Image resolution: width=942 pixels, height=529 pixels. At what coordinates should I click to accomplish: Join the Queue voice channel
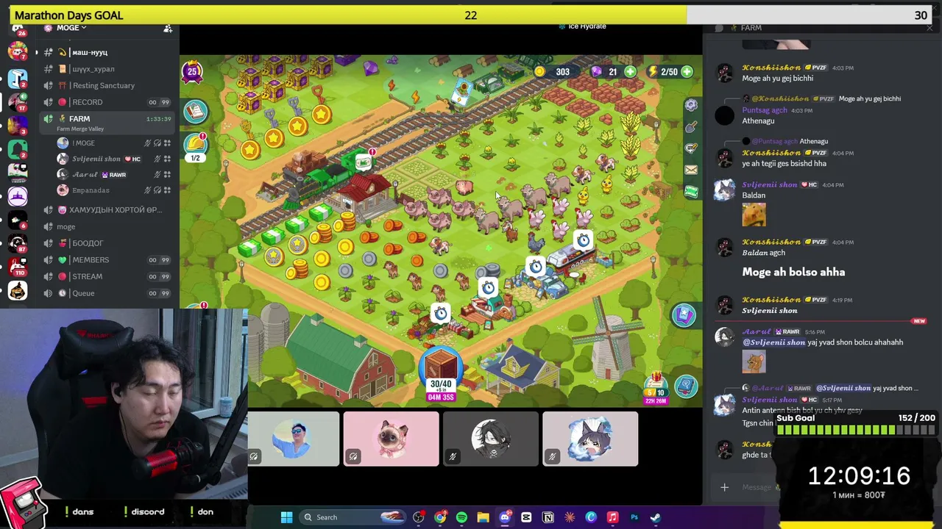click(x=107, y=293)
